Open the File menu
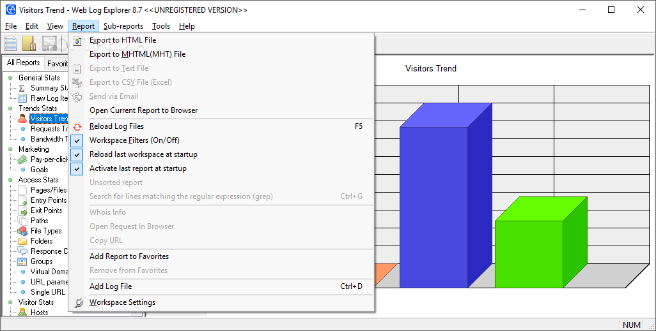This screenshot has height=331, width=656. (x=11, y=26)
